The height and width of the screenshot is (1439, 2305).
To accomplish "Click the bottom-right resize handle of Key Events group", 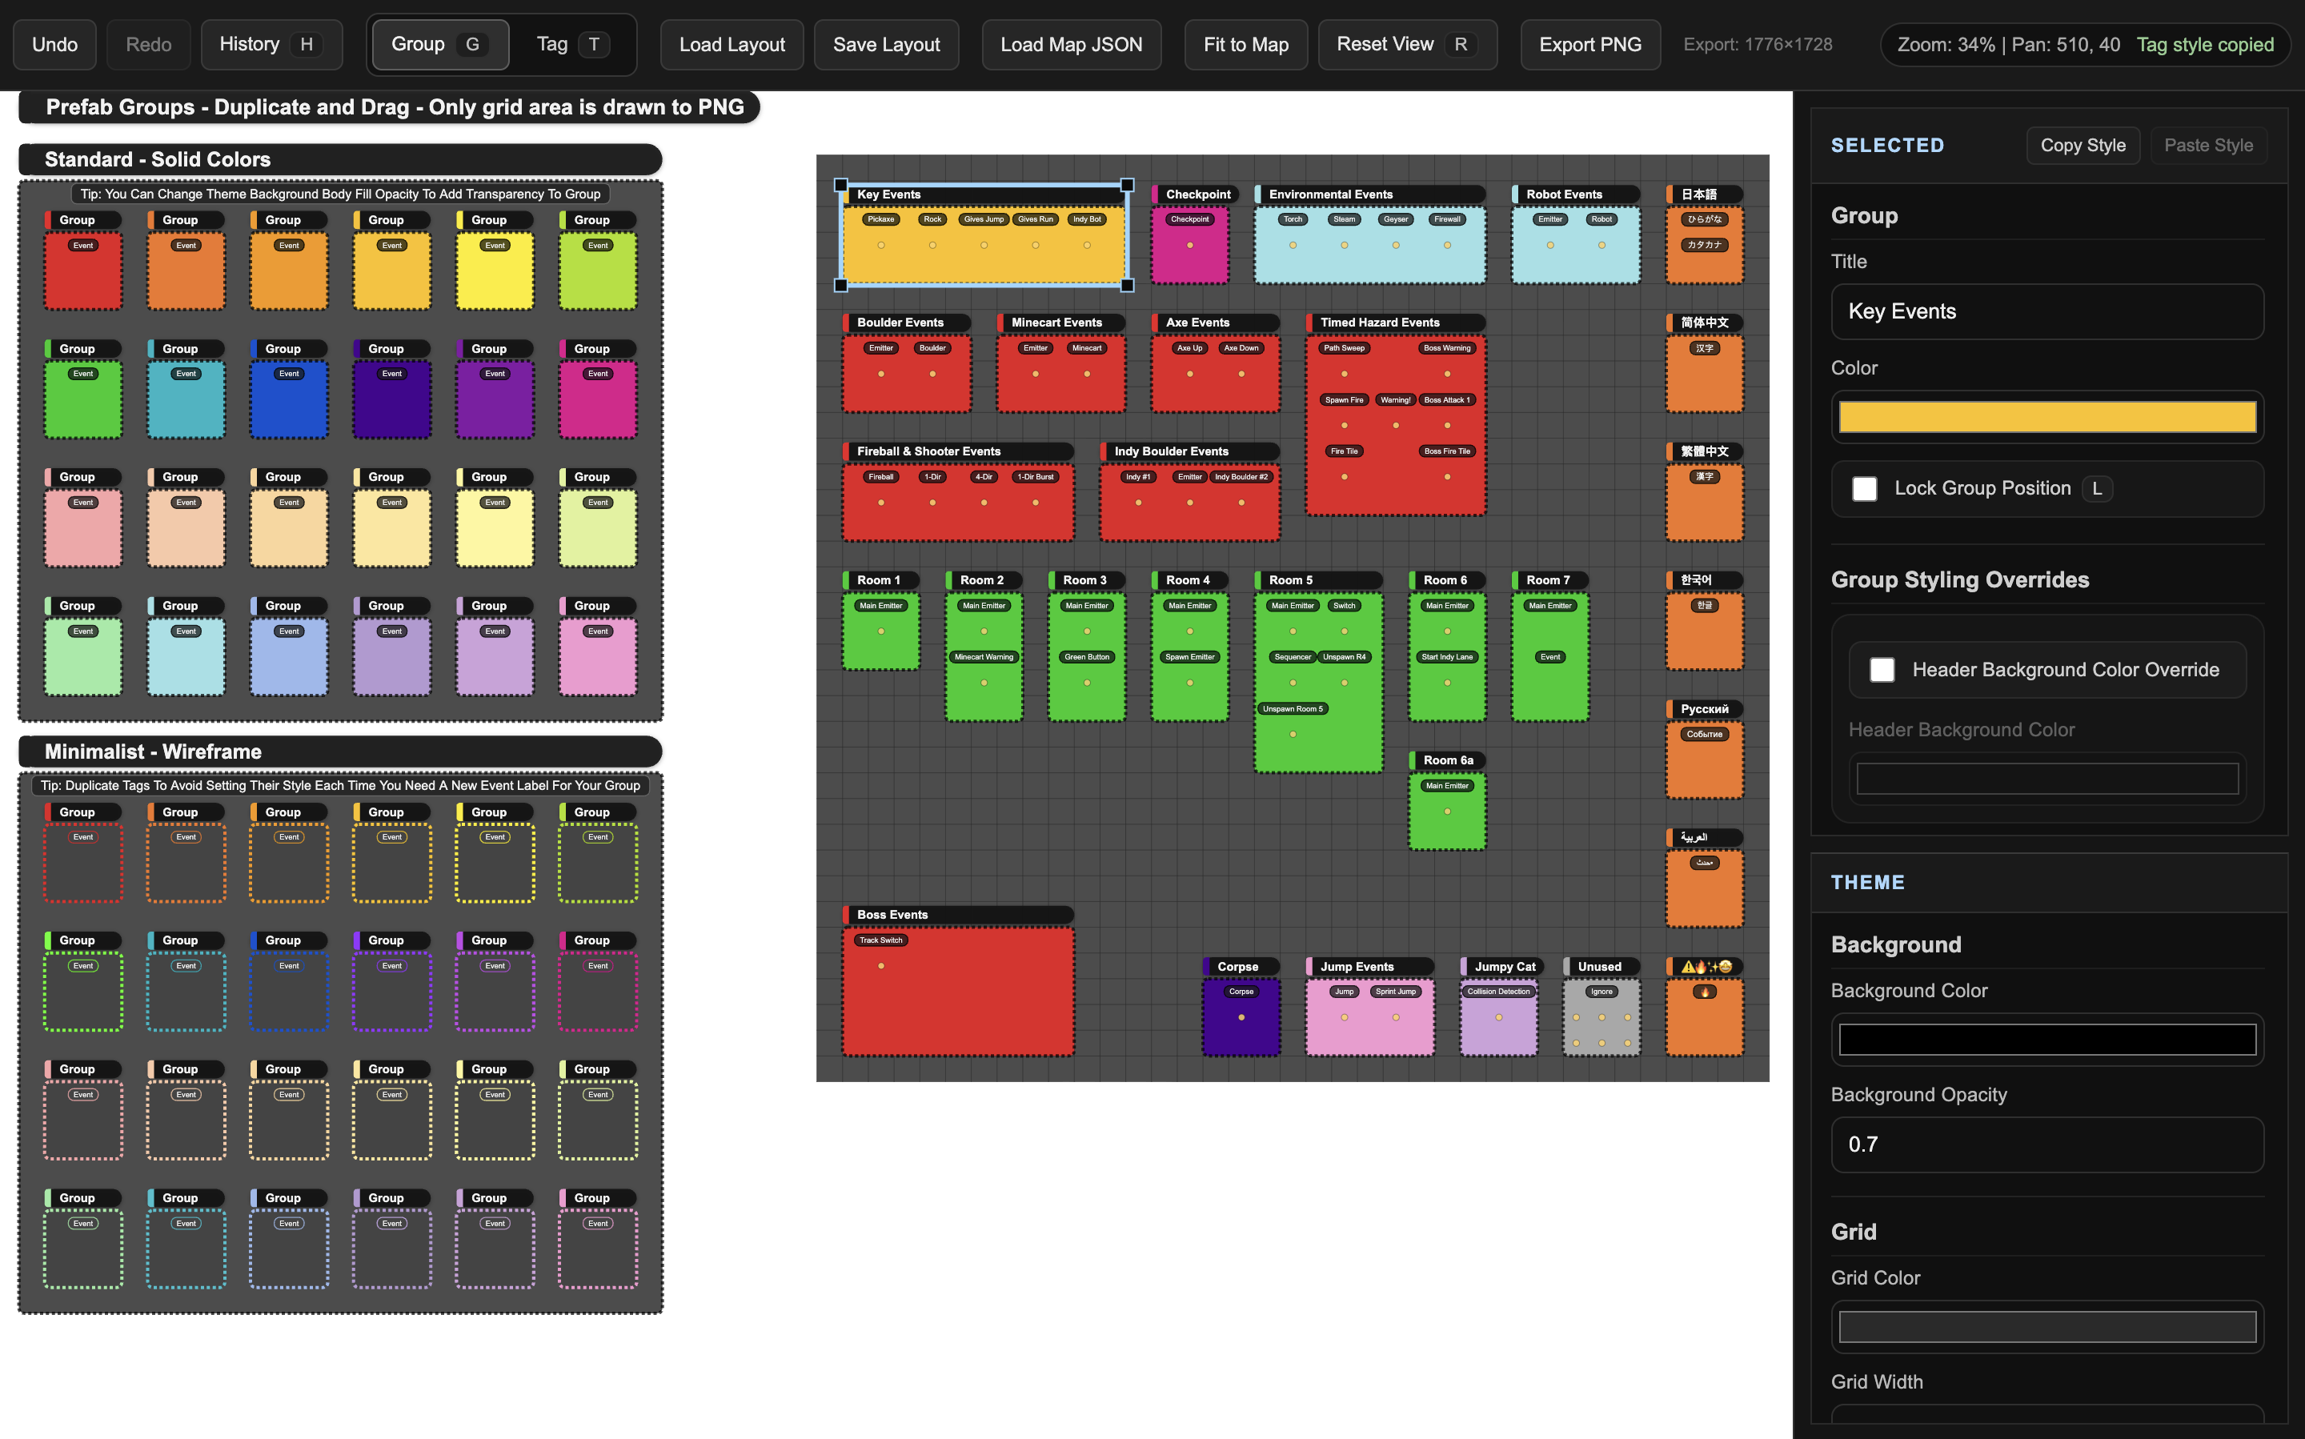I will [x=1127, y=285].
